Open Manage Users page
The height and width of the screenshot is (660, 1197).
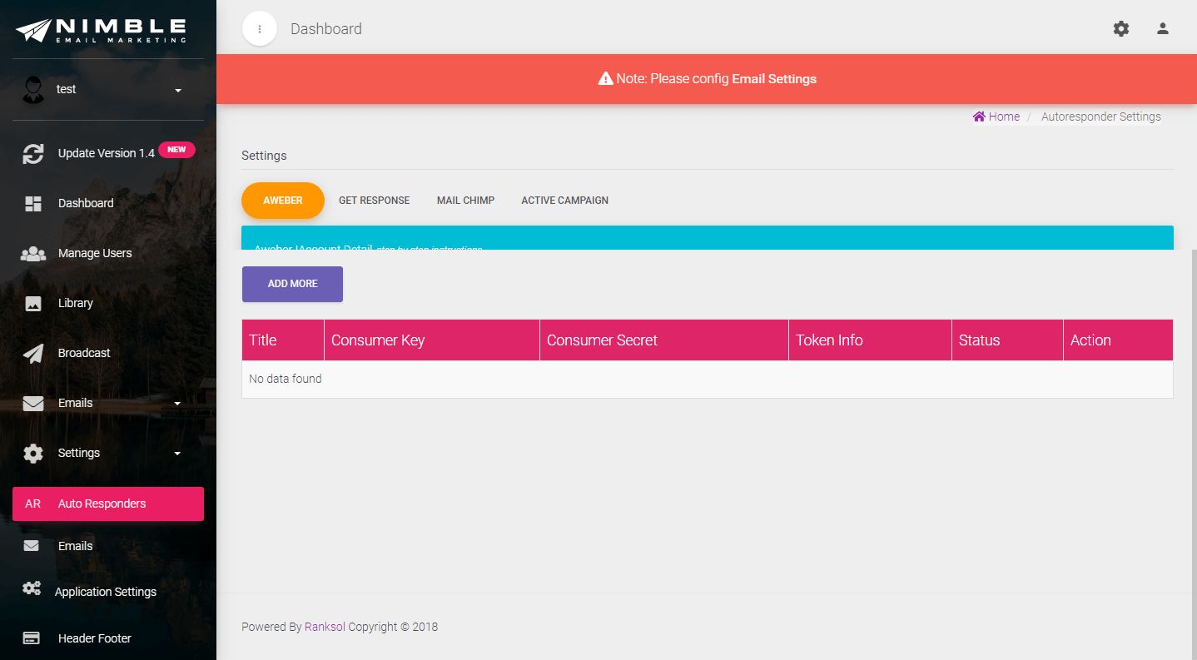(x=95, y=253)
